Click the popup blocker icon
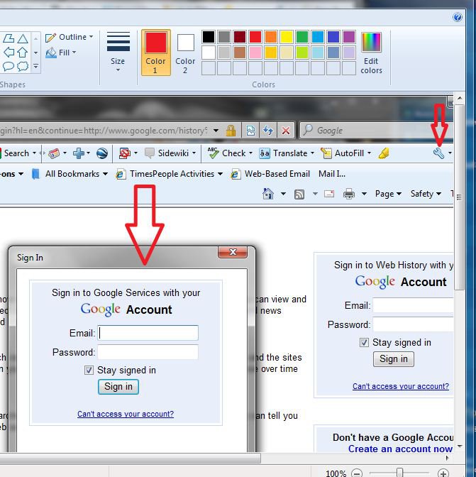 click(125, 153)
